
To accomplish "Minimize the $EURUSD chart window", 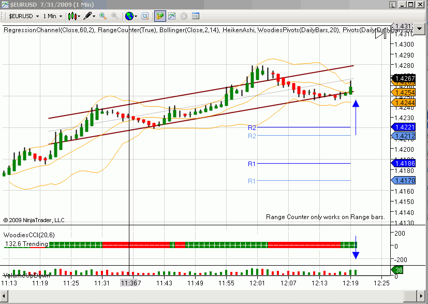I will (x=403, y=5).
